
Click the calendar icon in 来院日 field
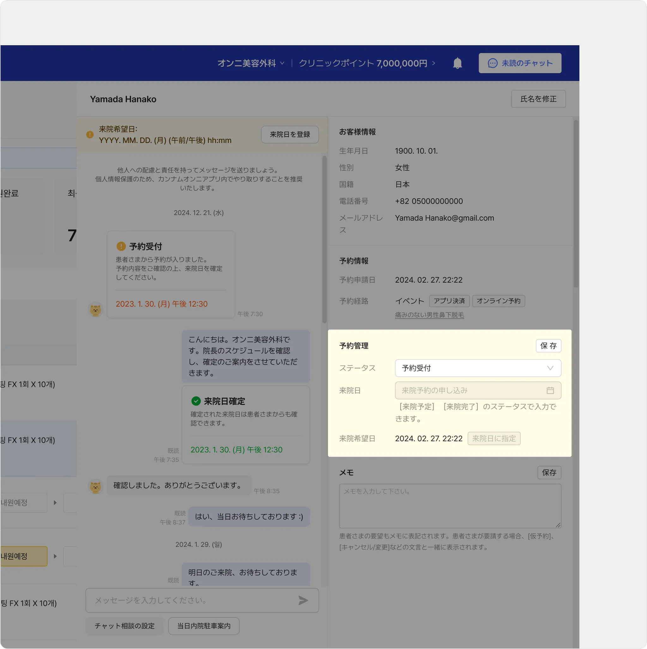(550, 390)
